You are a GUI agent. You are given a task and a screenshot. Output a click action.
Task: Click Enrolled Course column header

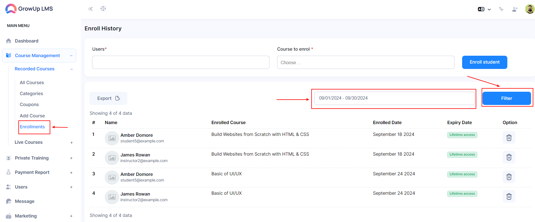229,122
